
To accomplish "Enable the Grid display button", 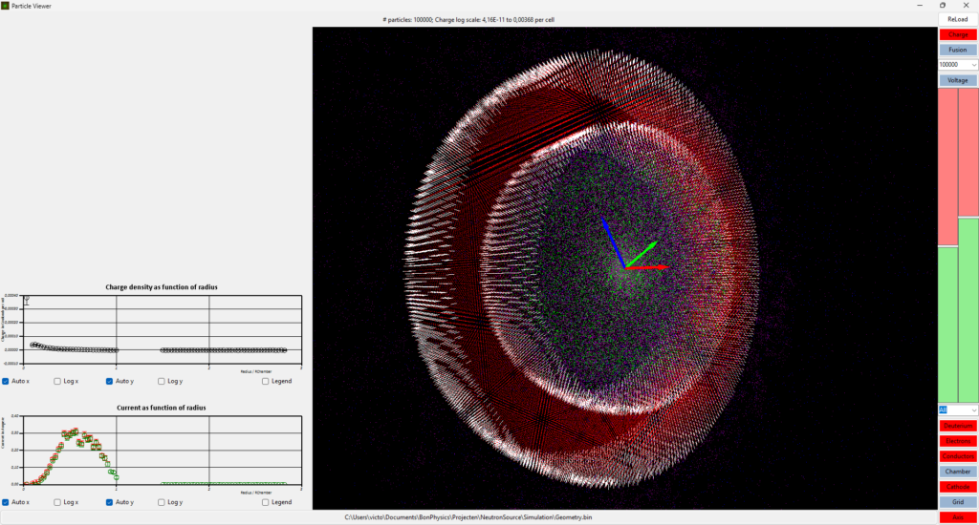I will [x=957, y=502].
